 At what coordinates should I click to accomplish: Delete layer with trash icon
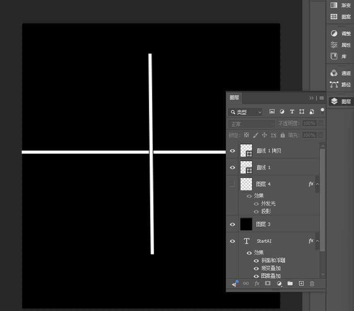coord(312,284)
